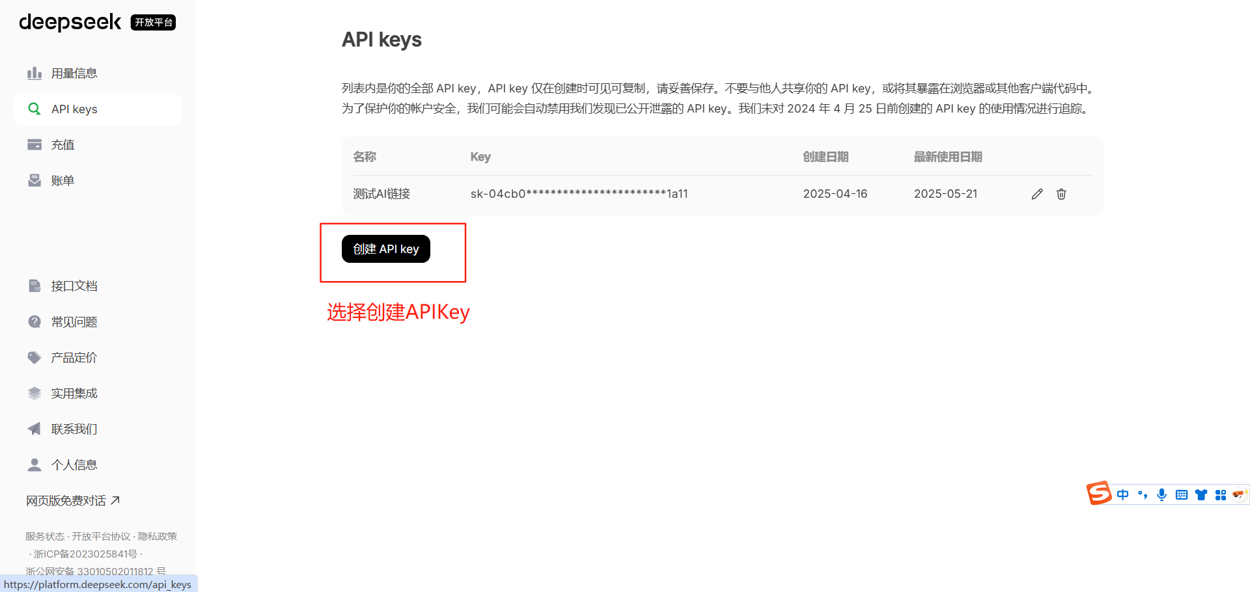The width and height of the screenshot is (1250, 592).
Task: Open 常见问题 FAQ in the sidebar
Action: [74, 322]
